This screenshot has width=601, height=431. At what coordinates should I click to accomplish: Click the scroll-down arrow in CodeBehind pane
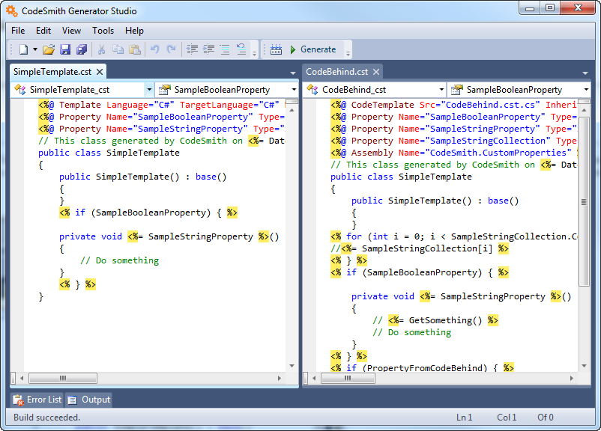(584, 366)
